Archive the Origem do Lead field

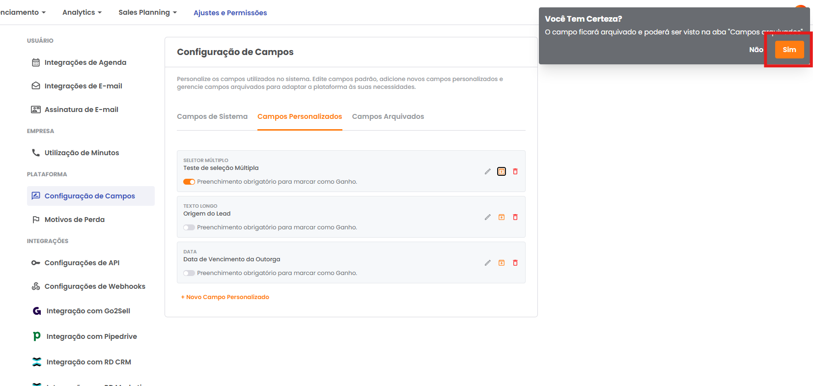click(501, 217)
